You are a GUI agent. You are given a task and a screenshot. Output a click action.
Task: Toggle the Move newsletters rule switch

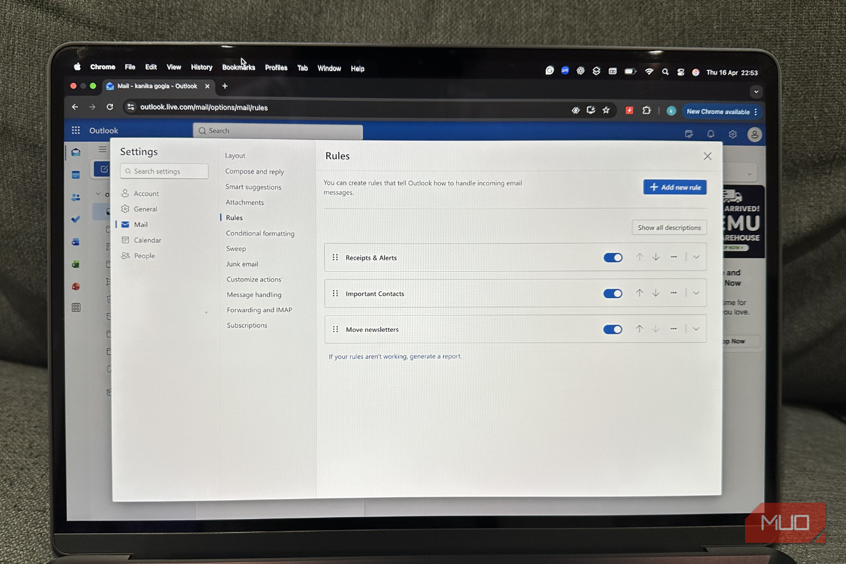613,330
